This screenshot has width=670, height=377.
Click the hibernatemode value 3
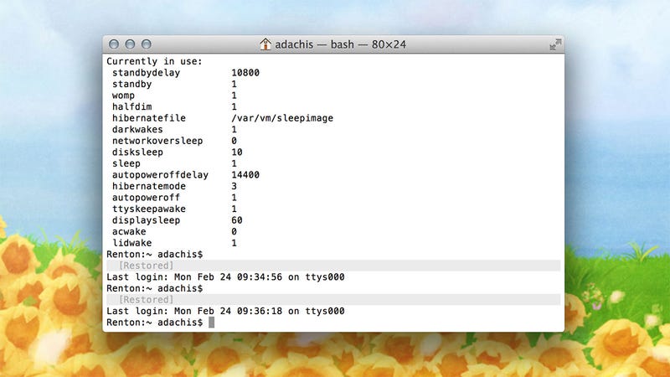(x=234, y=186)
